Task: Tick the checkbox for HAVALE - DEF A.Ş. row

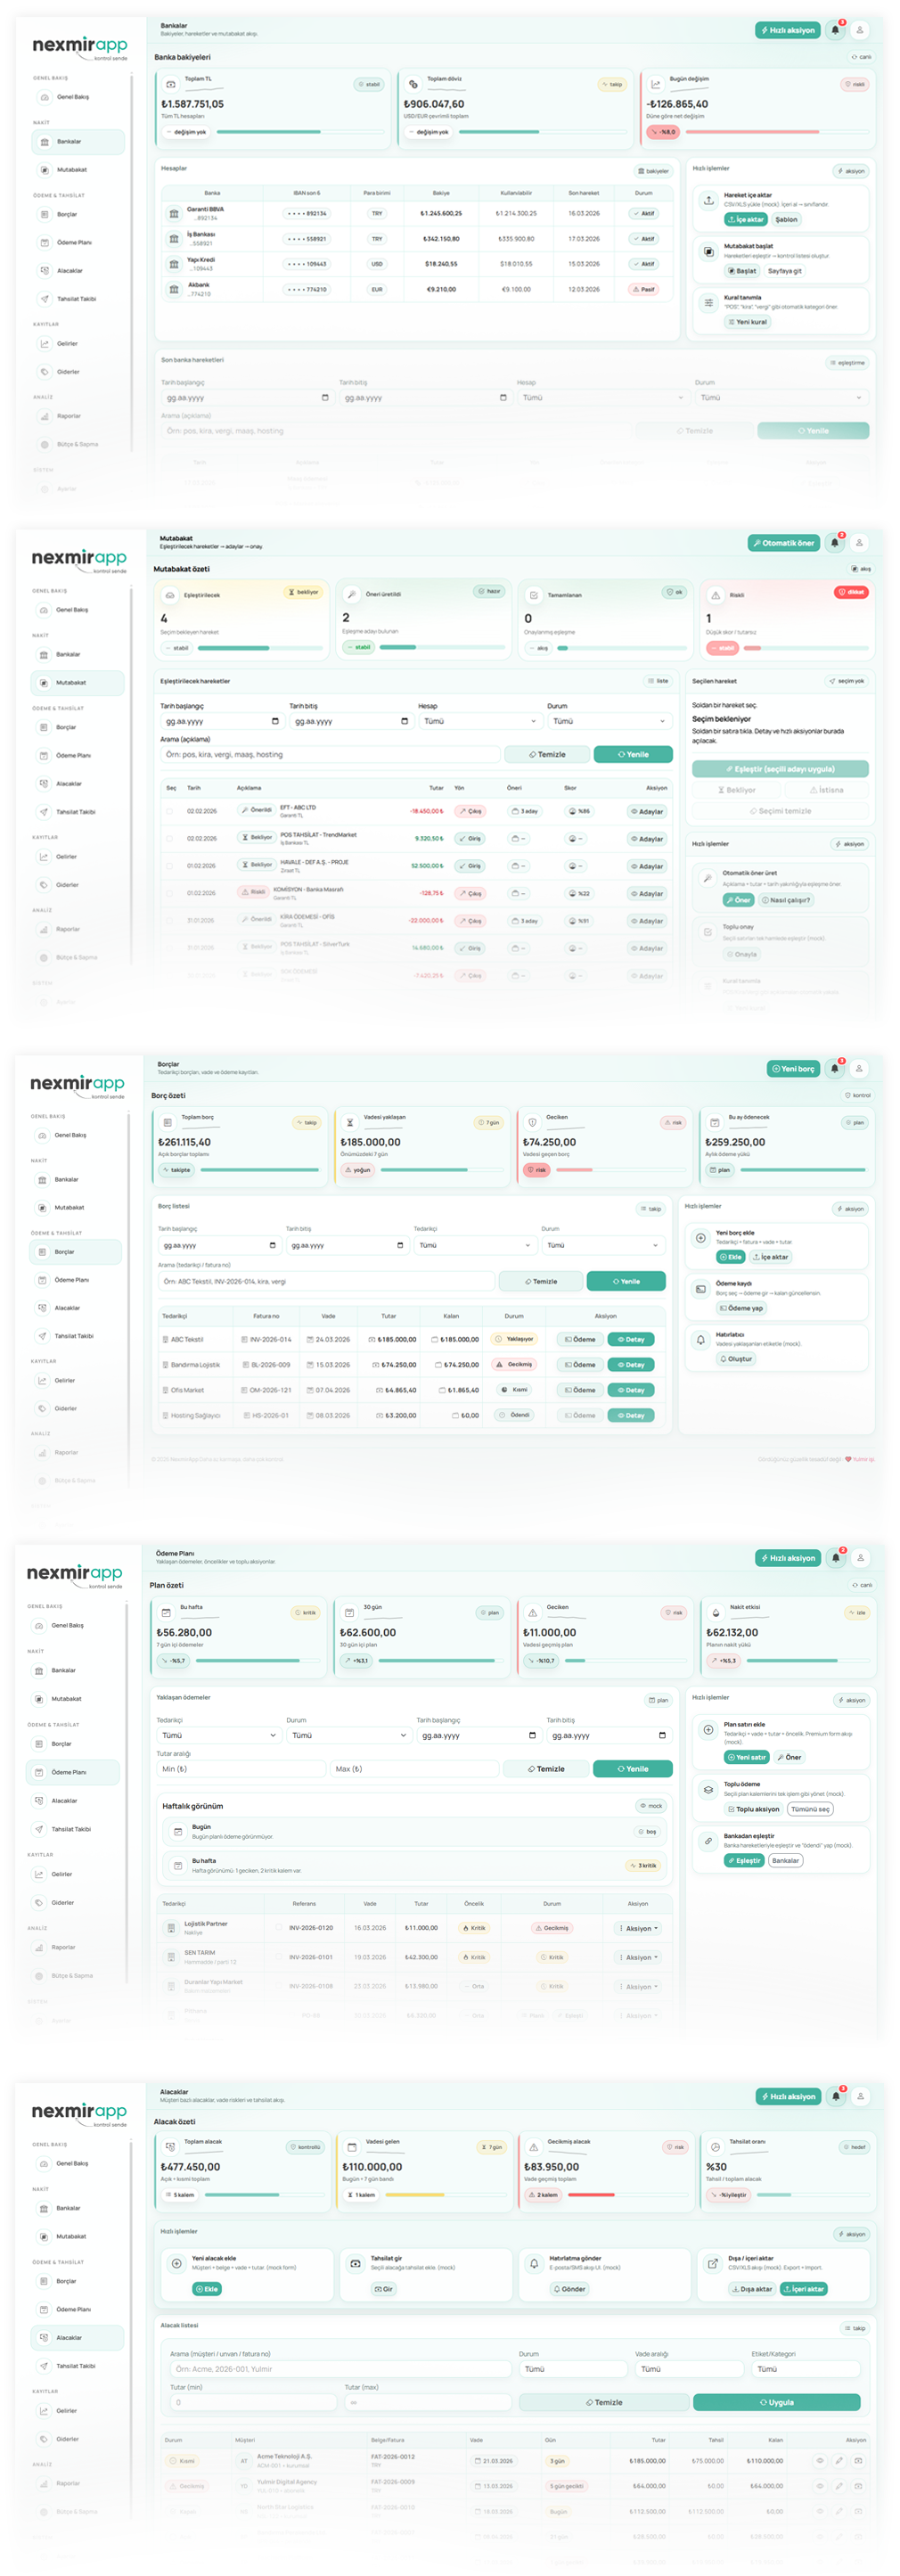Action: tap(170, 866)
